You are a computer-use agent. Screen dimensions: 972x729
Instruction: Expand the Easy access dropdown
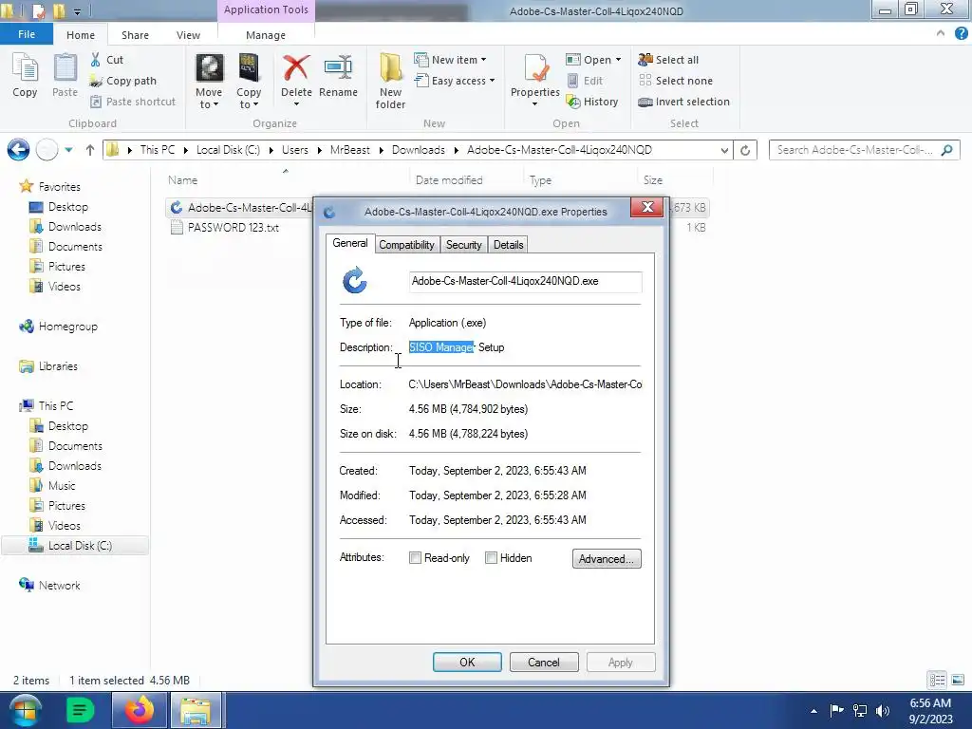coord(493,81)
